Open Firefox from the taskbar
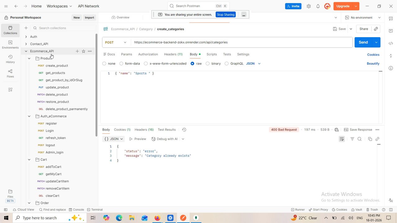Viewport: 397px width, 223px height. coord(157,218)
